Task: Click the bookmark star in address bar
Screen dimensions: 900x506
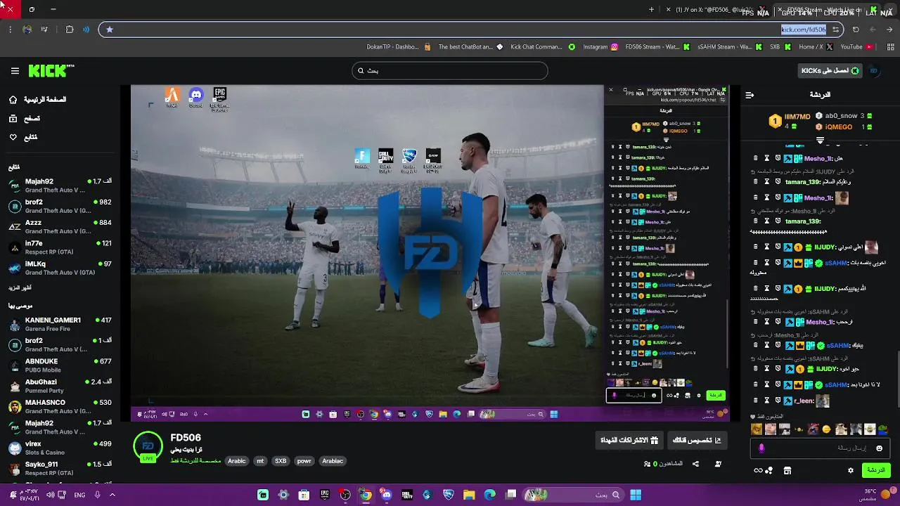Action: (x=110, y=30)
